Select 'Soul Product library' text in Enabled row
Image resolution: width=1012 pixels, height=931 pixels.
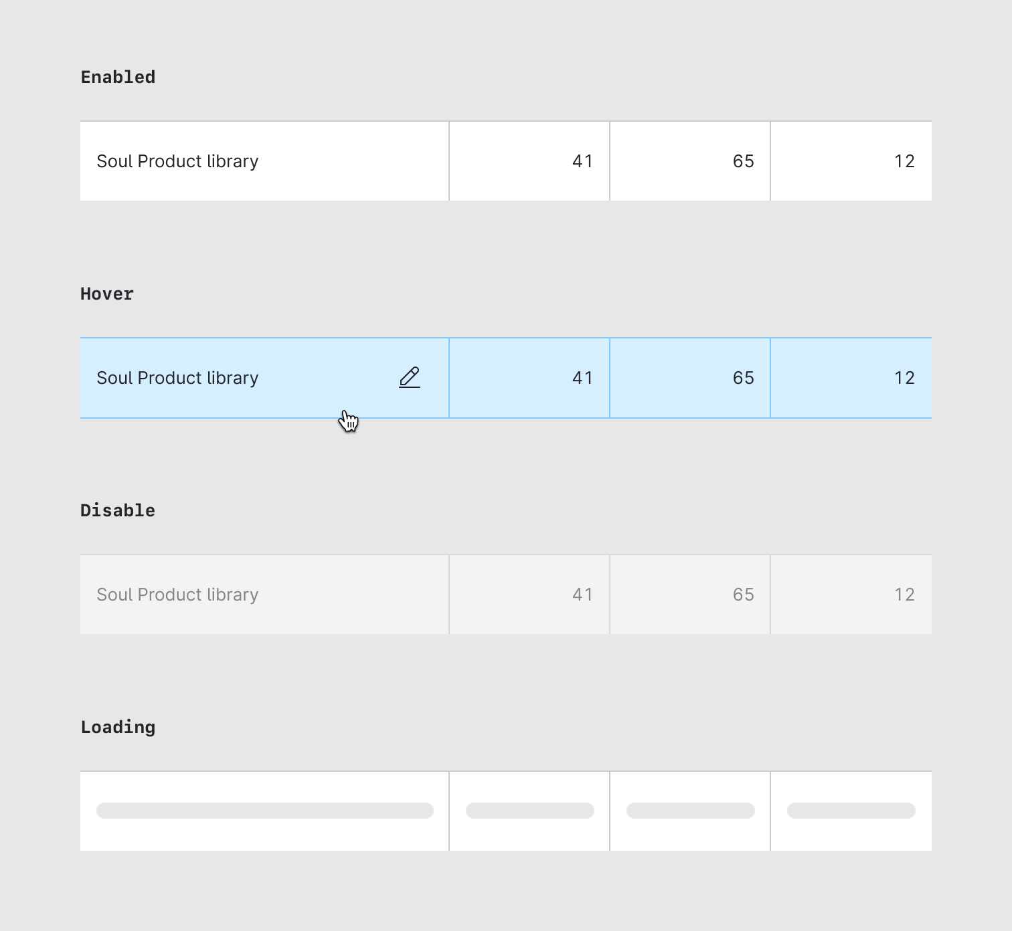pos(177,161)
